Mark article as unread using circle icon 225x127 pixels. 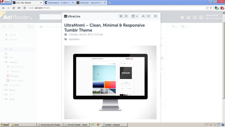click(126, 16)
